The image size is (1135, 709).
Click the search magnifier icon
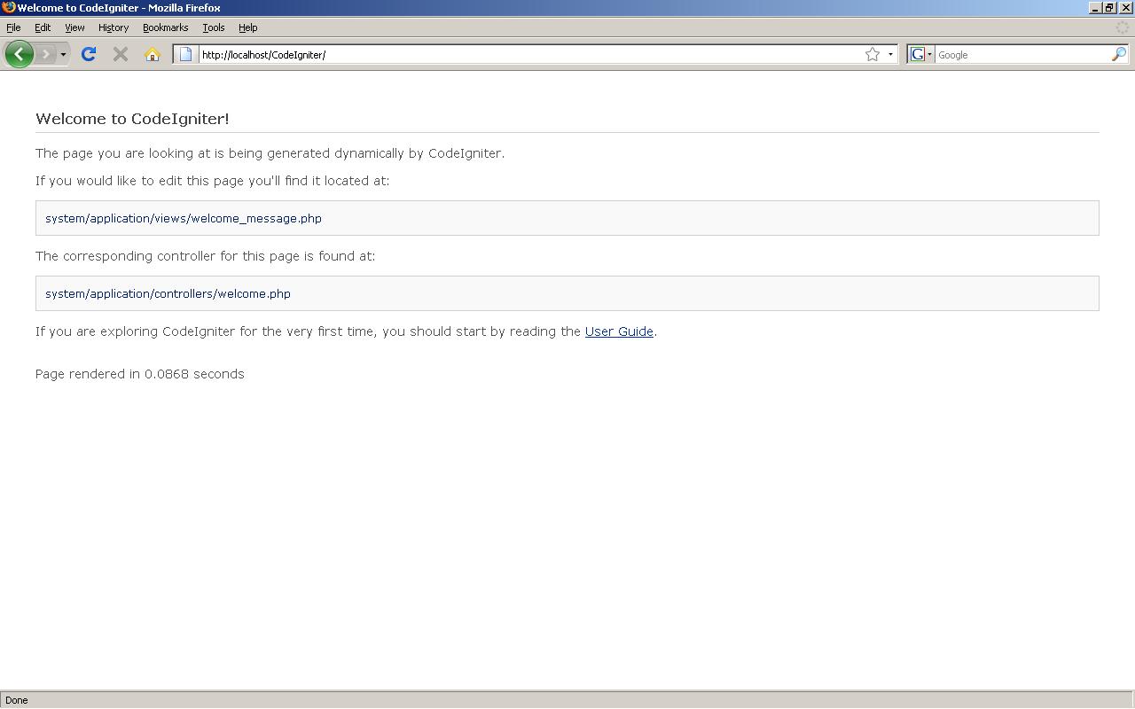(x=1119, y=54)
